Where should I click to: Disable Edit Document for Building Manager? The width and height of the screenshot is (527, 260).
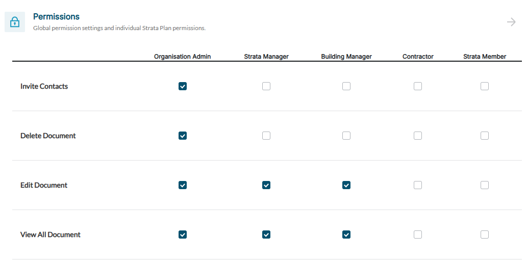[346, 185]
